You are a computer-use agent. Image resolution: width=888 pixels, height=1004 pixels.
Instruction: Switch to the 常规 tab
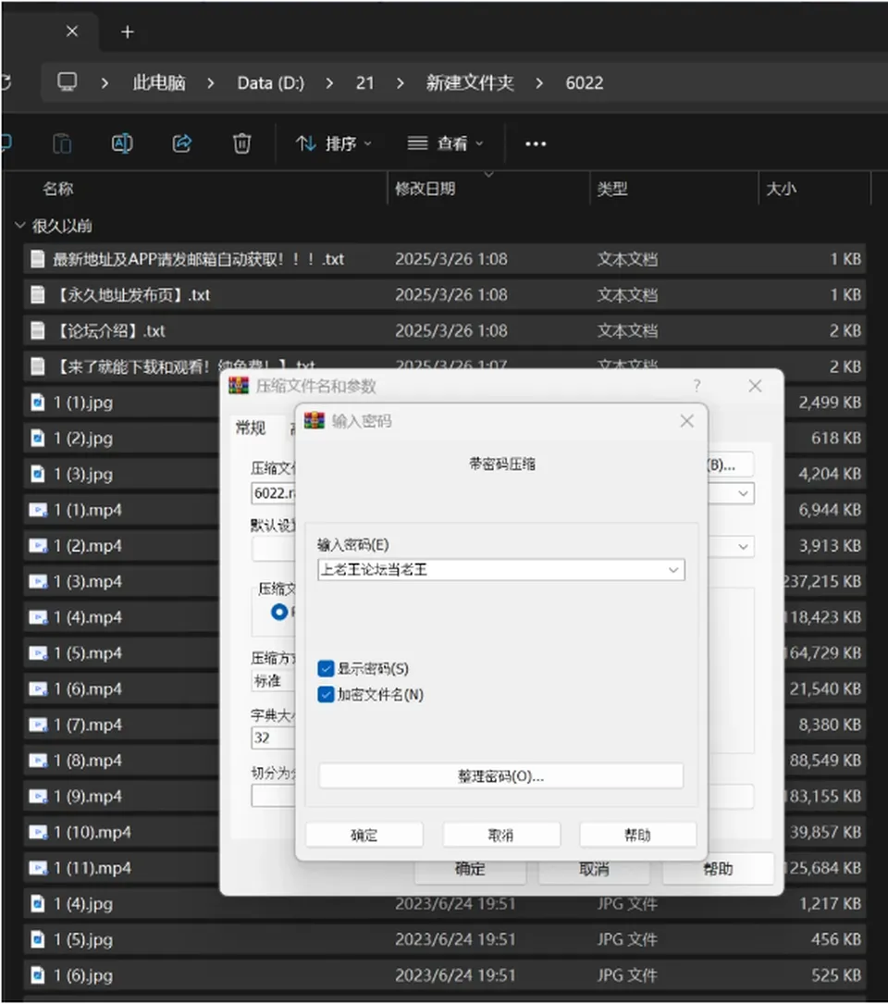pos(251,428)
